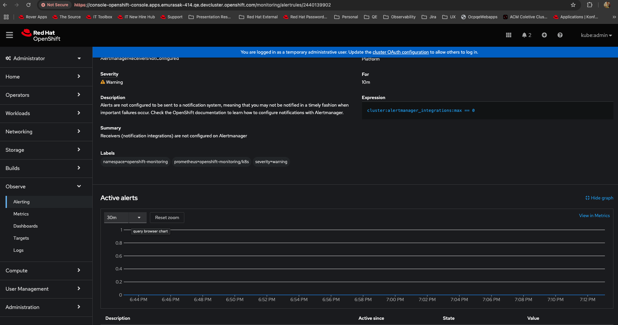
Task: Click the browser address bar URL
Action: click(x=203, y=5)
